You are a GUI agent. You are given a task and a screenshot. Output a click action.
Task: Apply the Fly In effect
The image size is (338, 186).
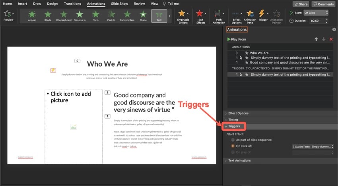(x=95, y=16)
